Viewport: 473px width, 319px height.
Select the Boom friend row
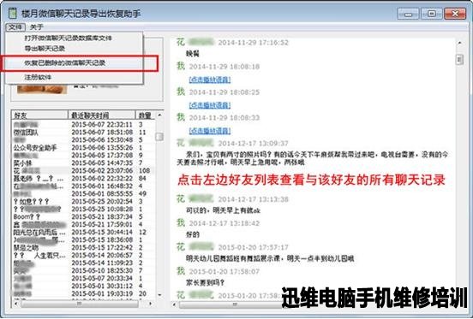tap(83, 216)
